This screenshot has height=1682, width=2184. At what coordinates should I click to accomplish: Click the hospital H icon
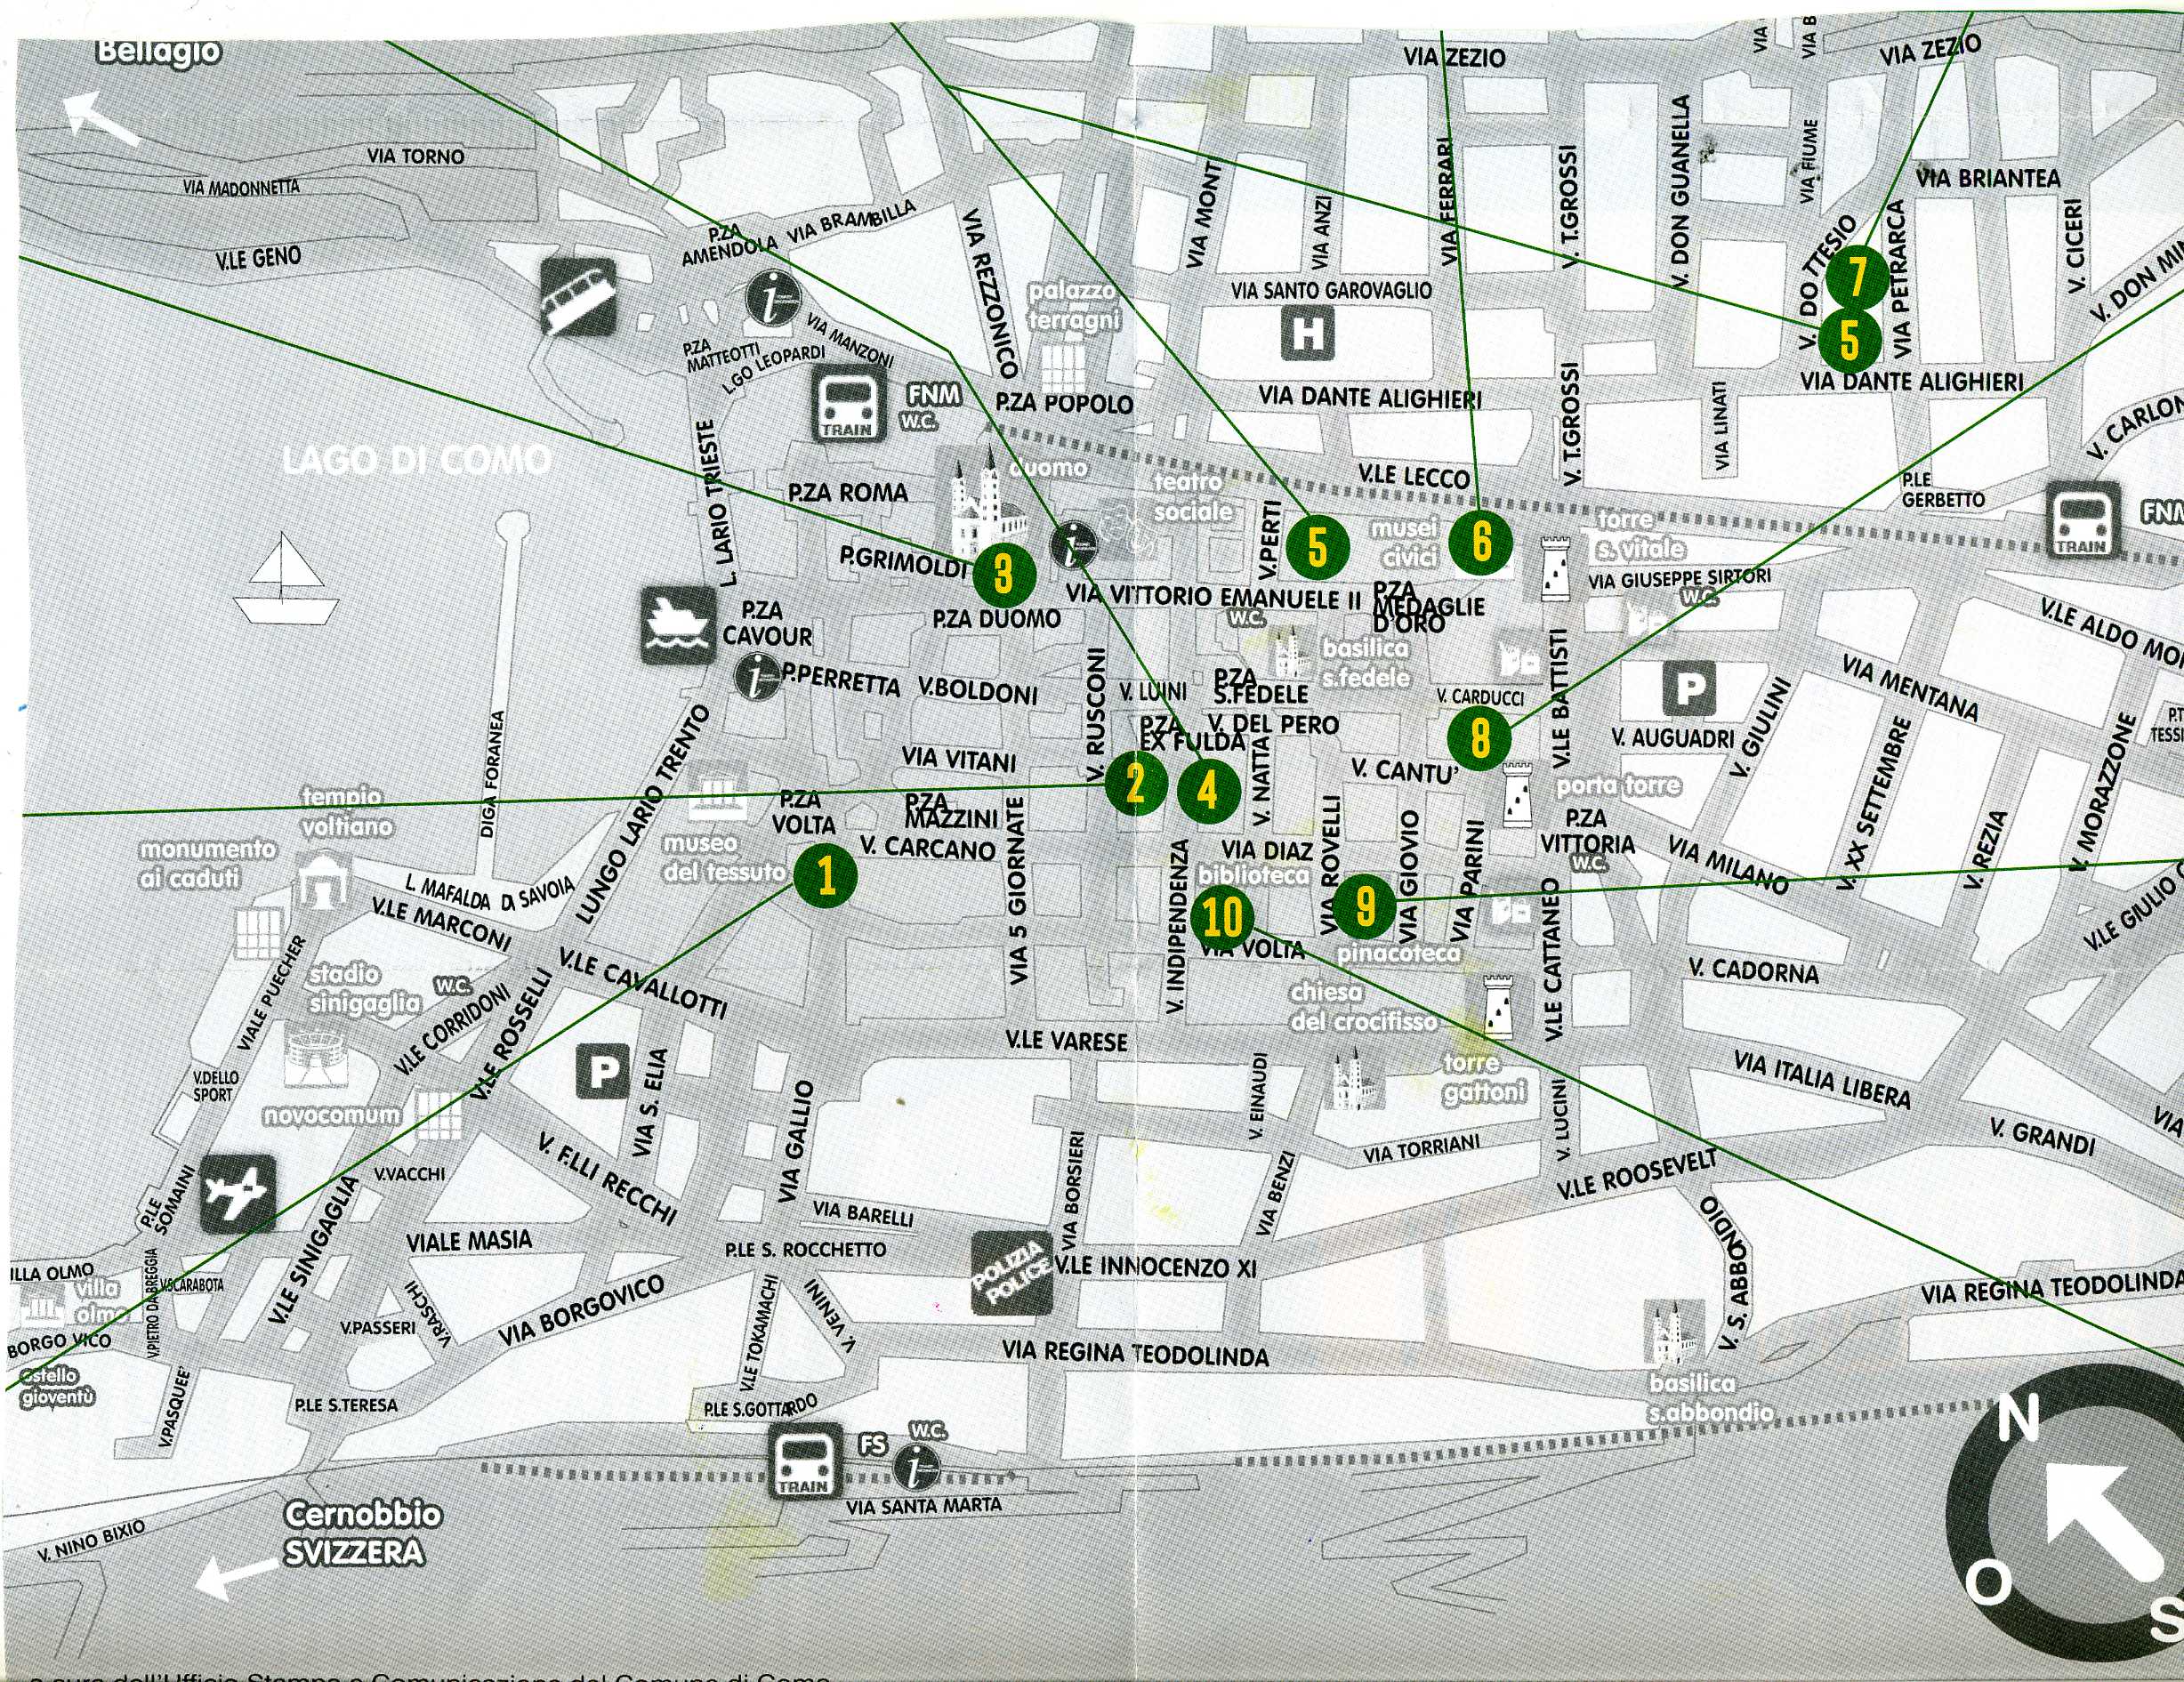coord(1308,333)
